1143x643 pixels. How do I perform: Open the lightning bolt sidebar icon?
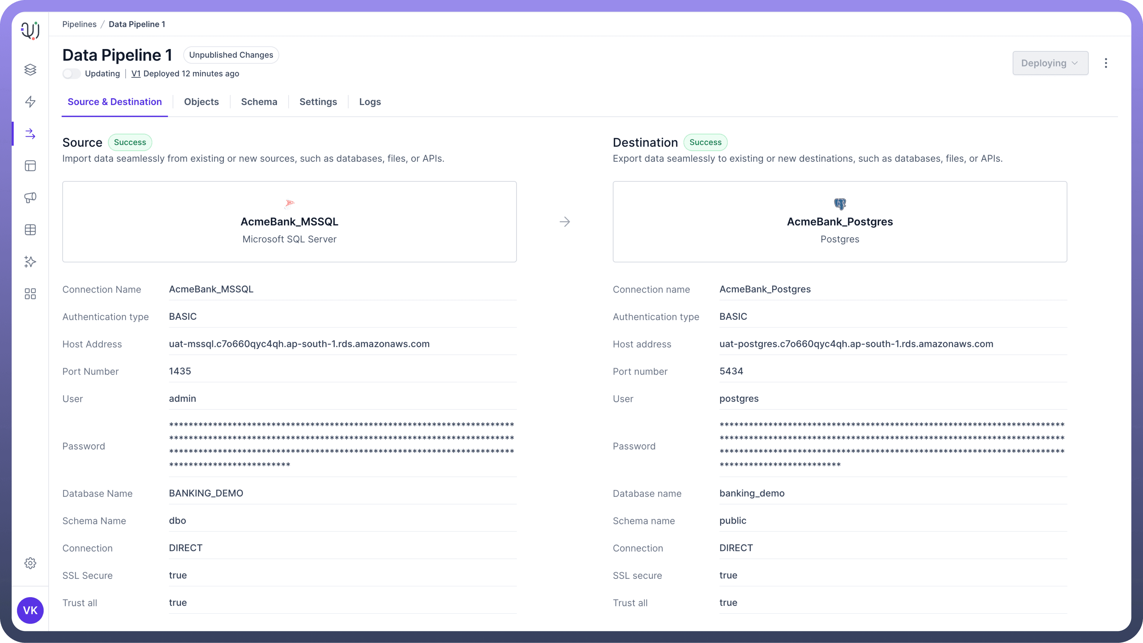click(x=30, y=102)
